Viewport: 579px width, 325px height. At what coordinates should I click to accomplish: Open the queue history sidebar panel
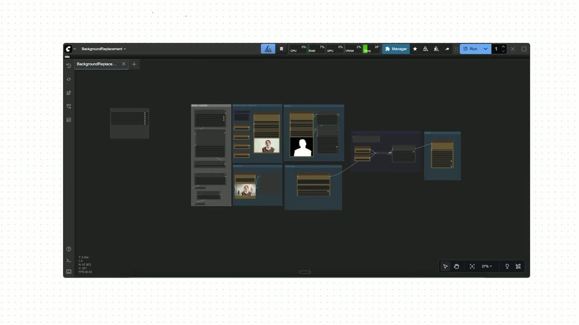coord(69,65)
